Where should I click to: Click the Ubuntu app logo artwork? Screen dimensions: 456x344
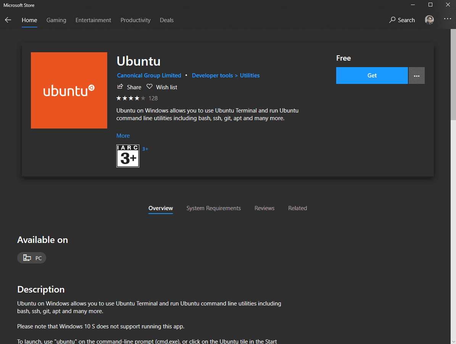[69, 90]
